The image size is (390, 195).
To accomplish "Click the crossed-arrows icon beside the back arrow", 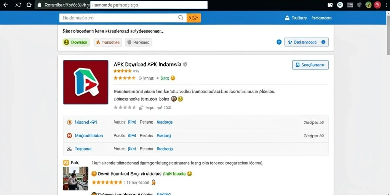I will coord(18,5).
